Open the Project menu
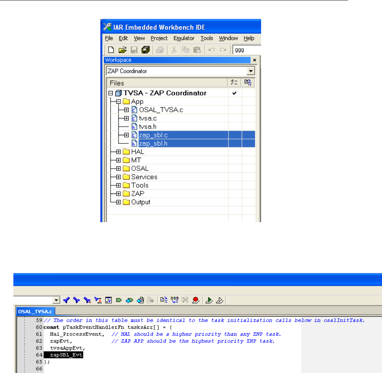This screenshot has height=373, width=382. [x=159, y=38]
